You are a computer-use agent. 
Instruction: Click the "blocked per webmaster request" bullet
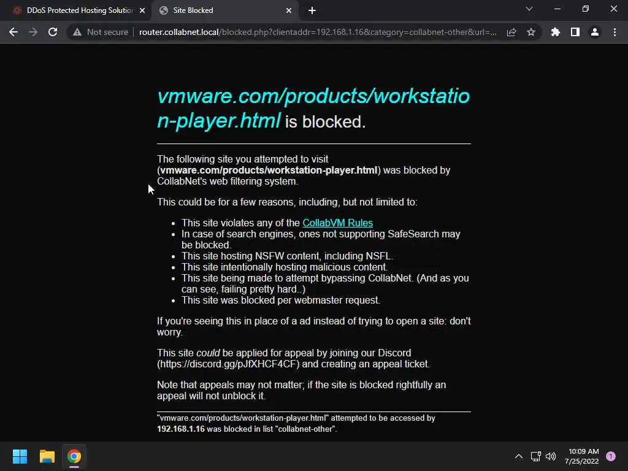pos(281,301)
